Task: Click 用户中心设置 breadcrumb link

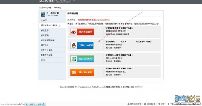Action: (x=46, y=8)
